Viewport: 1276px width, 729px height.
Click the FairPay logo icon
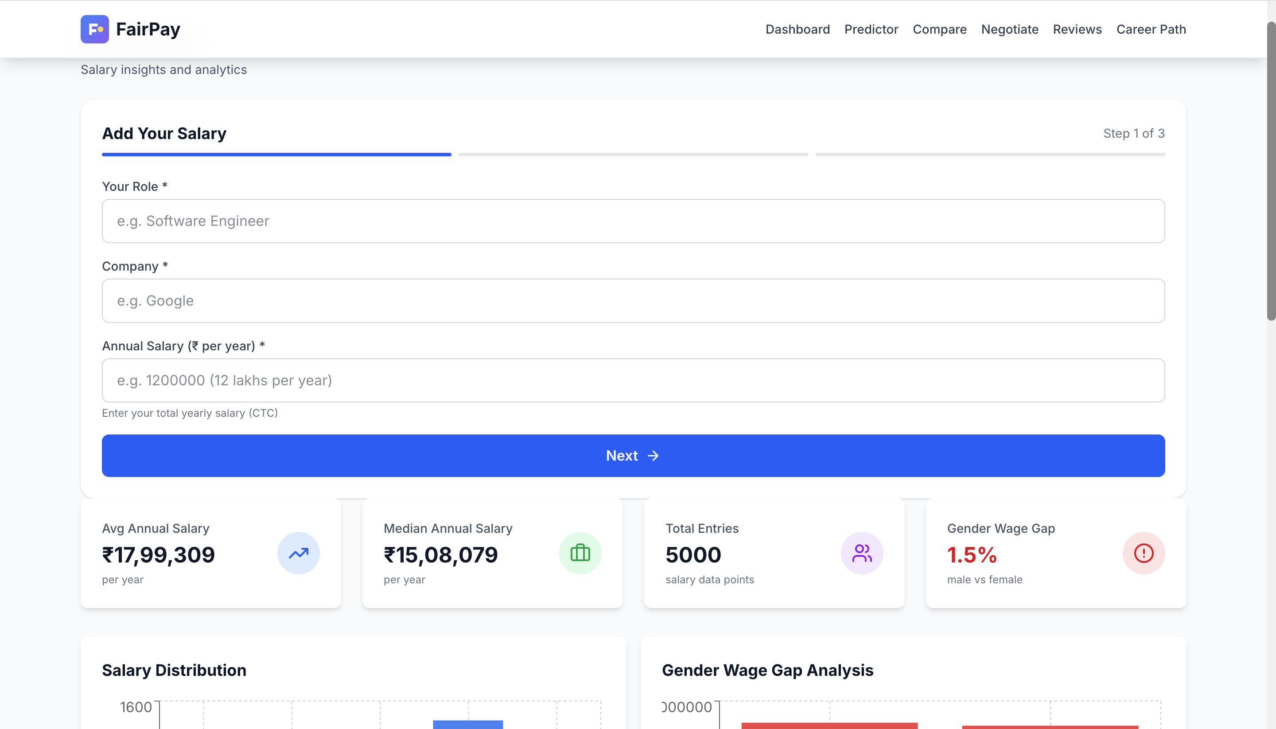(95, 29)
